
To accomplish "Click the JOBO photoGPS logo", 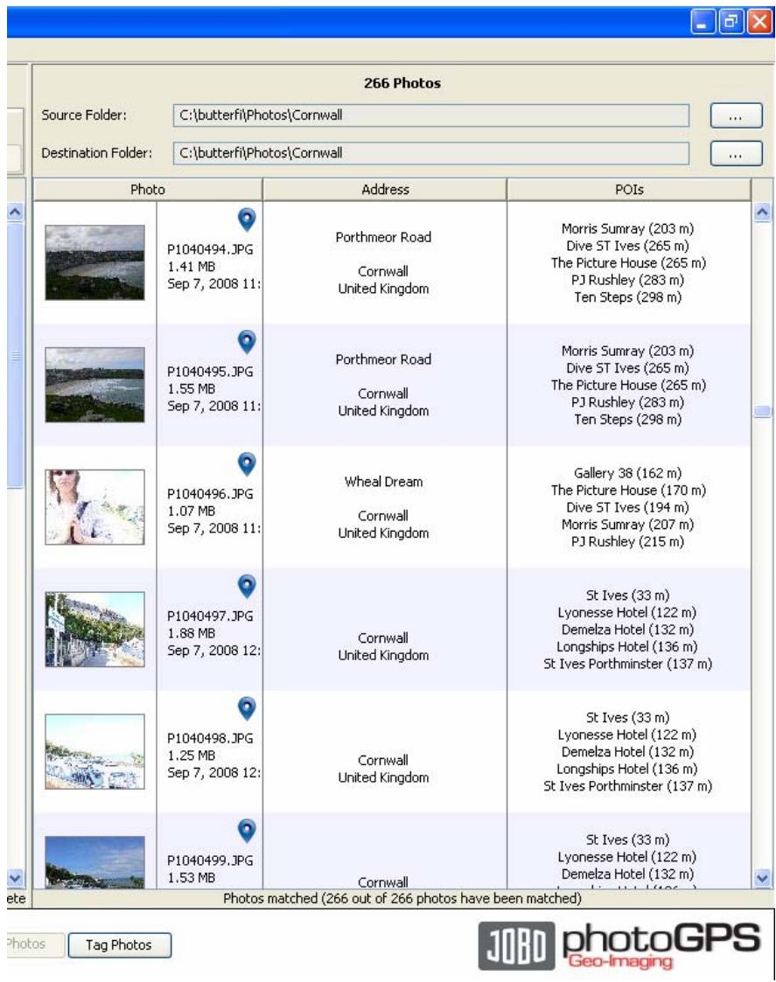I will (x=619, y=945).
